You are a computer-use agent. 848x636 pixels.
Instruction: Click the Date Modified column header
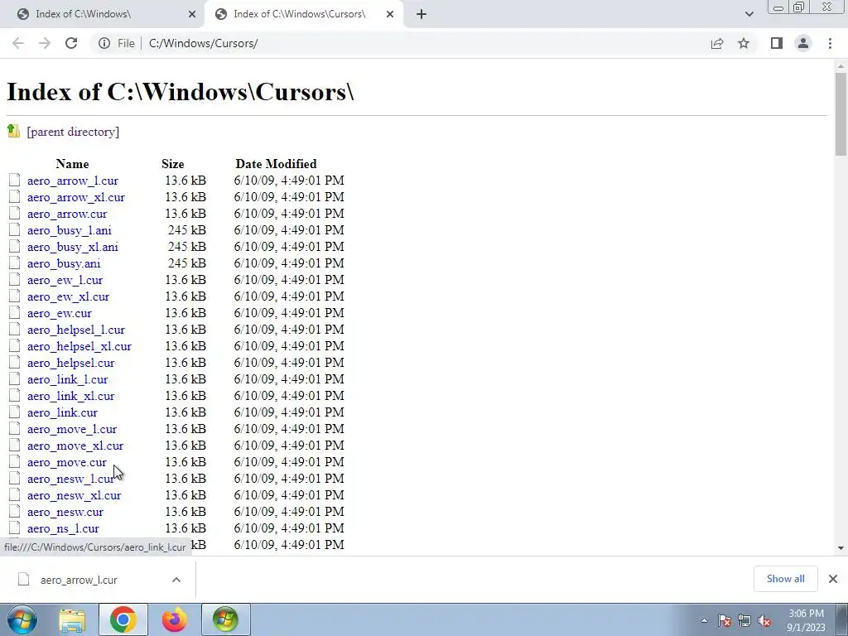tap(276, 164)
